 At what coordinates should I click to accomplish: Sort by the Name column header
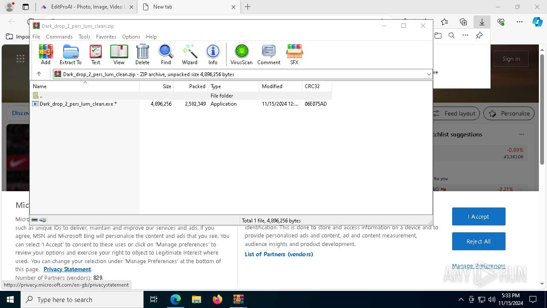click(85, 86)
